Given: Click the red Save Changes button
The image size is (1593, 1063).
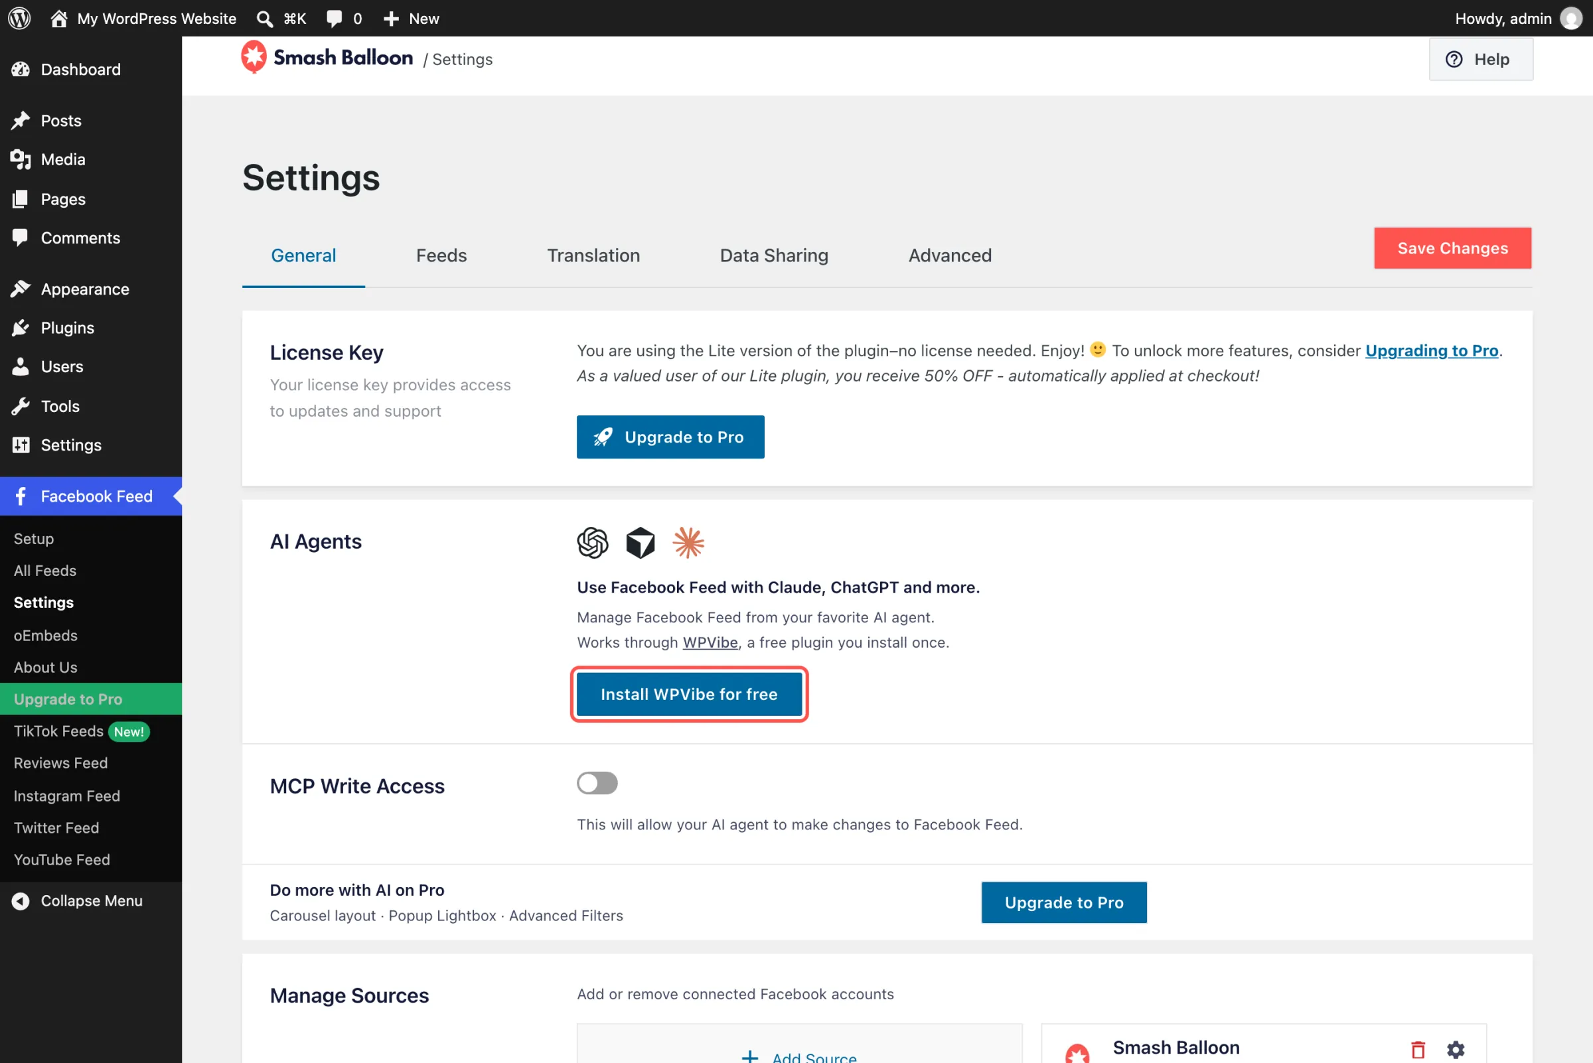Looking at the screenshot, I should coord(1453,248).
